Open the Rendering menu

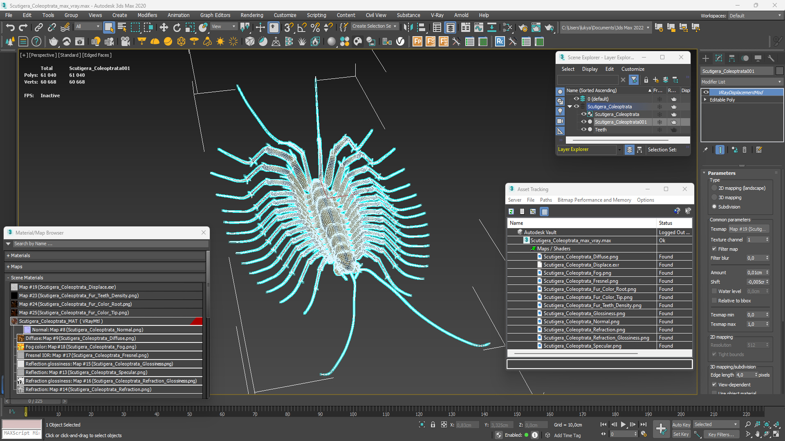pyautogui.click(x=252, y=15)
